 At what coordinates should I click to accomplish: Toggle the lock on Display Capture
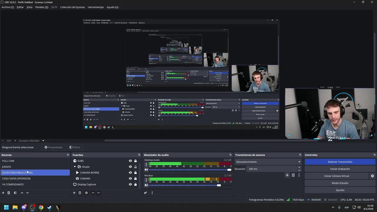click(x=135, y=184)
